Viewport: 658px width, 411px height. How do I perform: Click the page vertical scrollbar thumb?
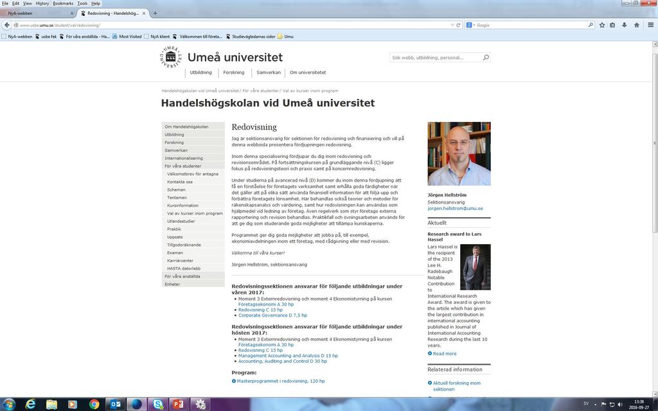pyautogui.click(x=655, y=143)
